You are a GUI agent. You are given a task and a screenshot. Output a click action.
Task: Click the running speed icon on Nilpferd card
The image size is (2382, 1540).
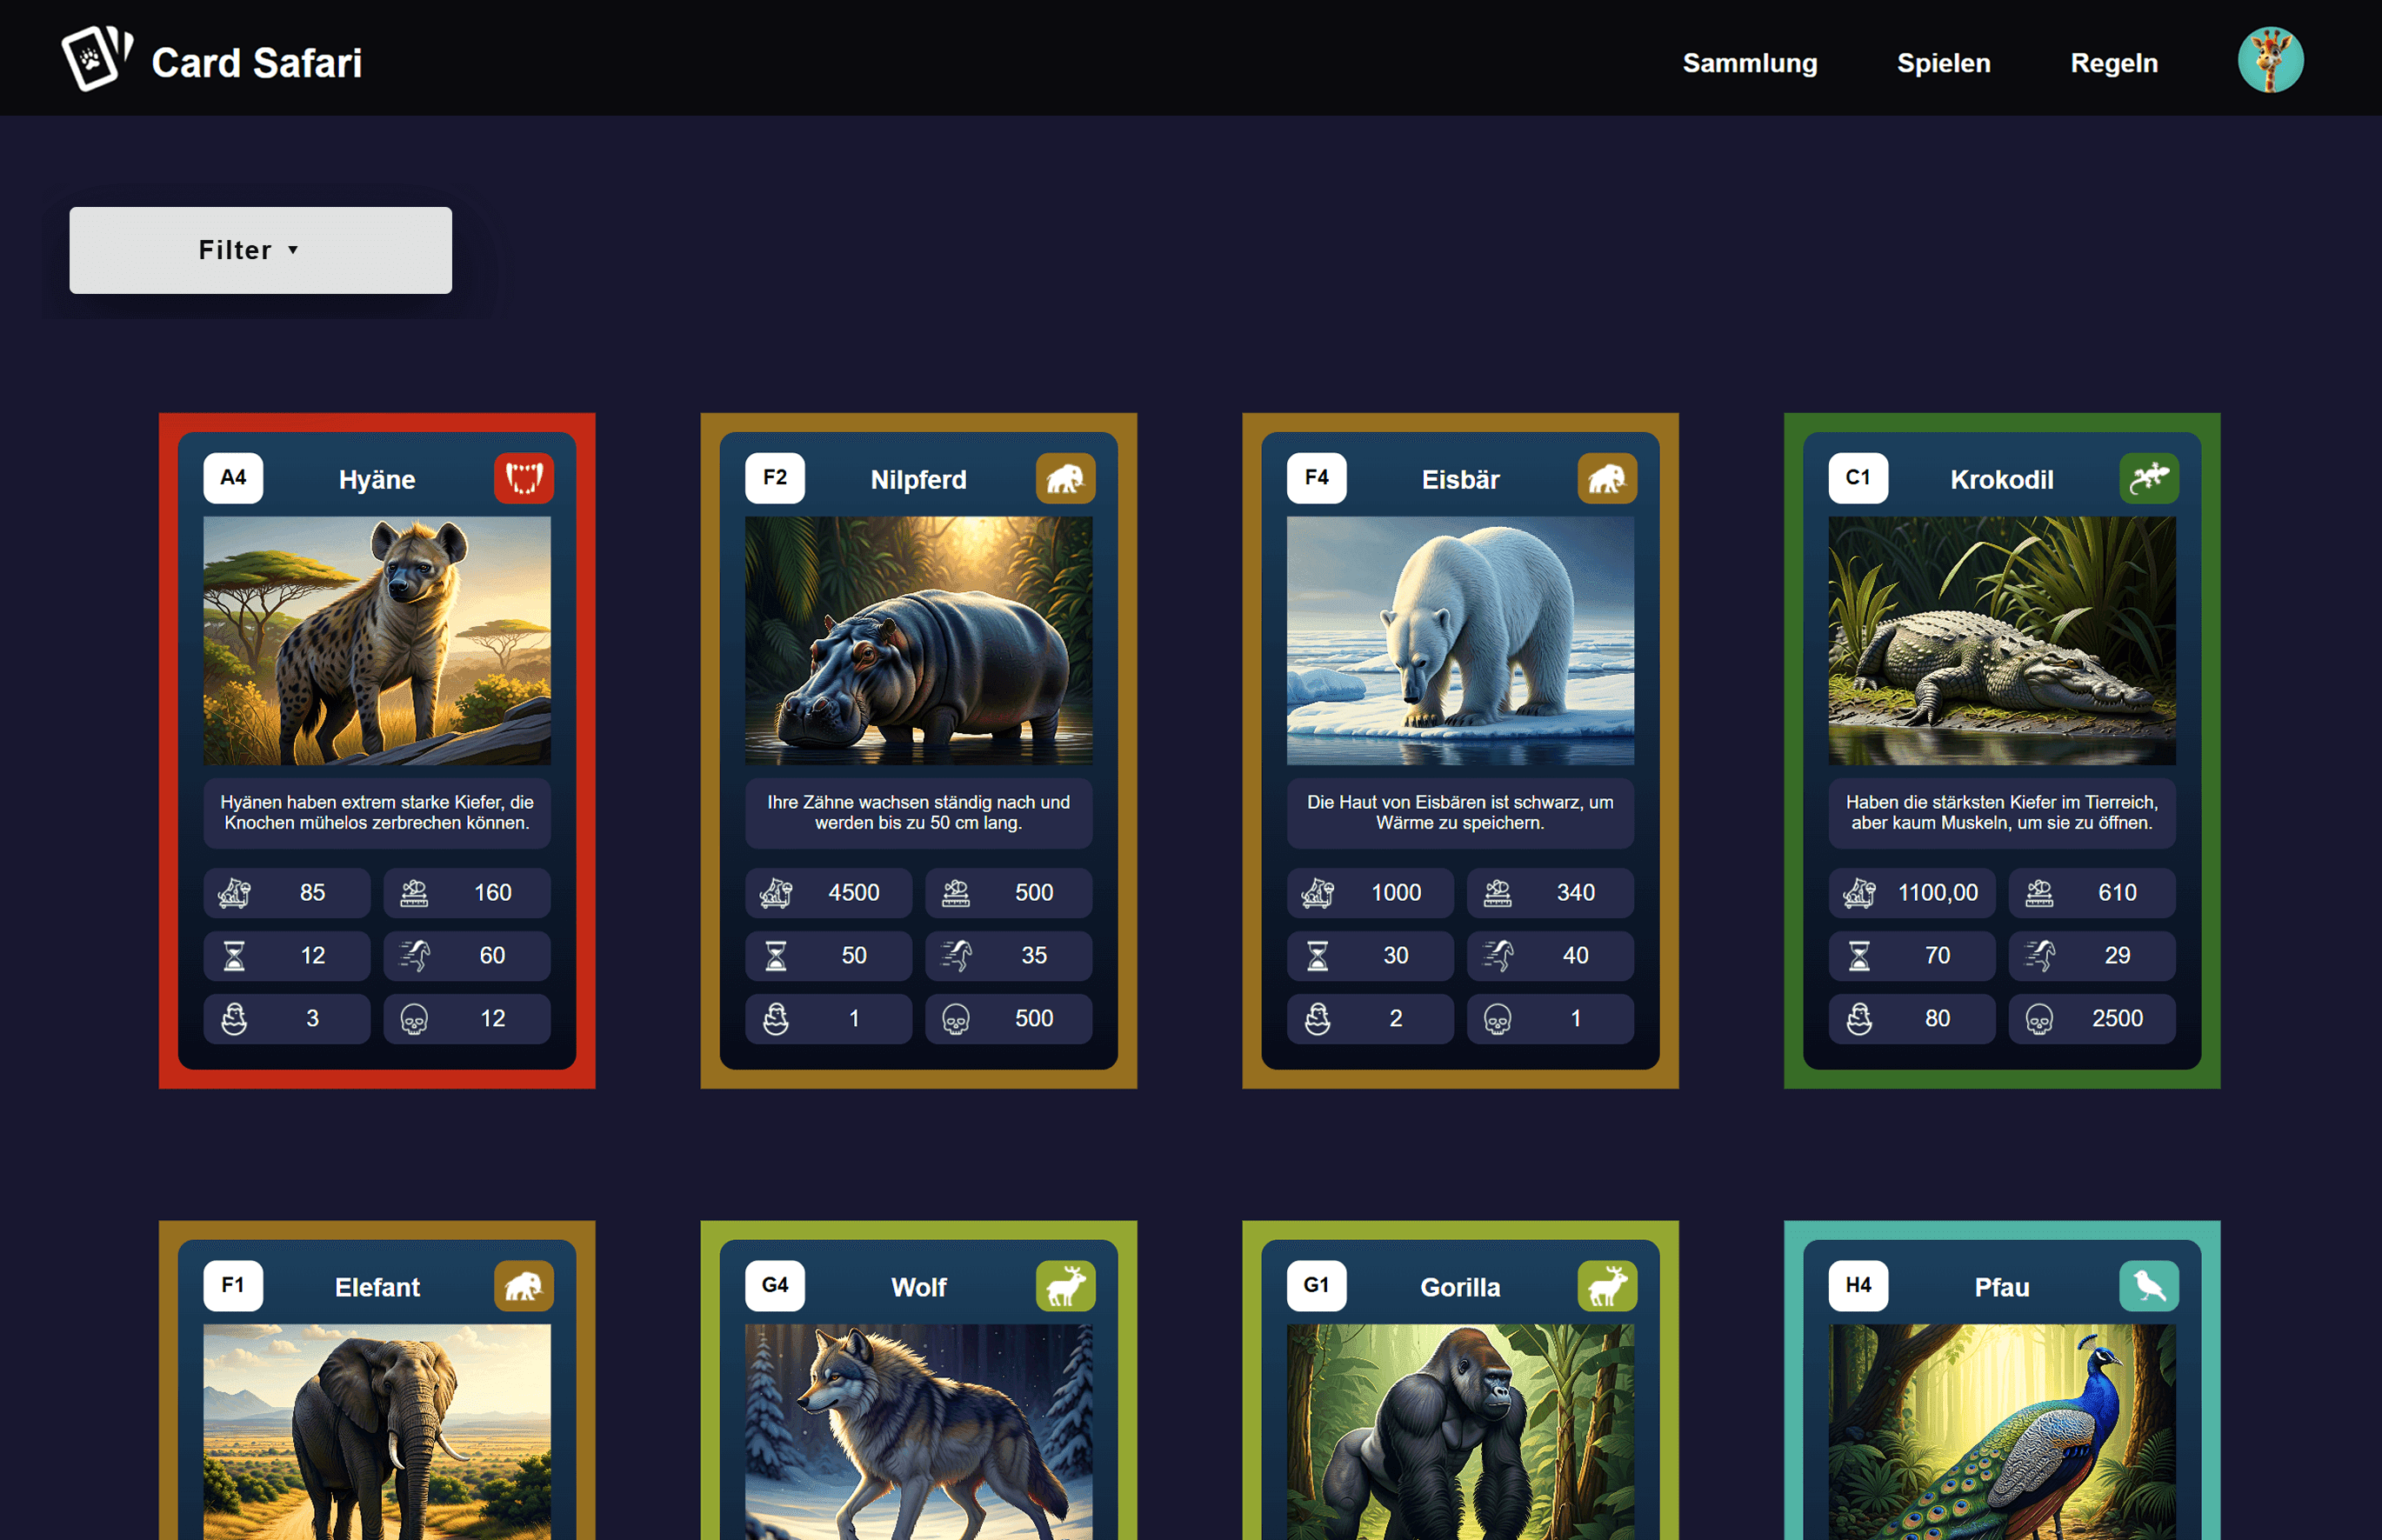click(x=956, y=956)
